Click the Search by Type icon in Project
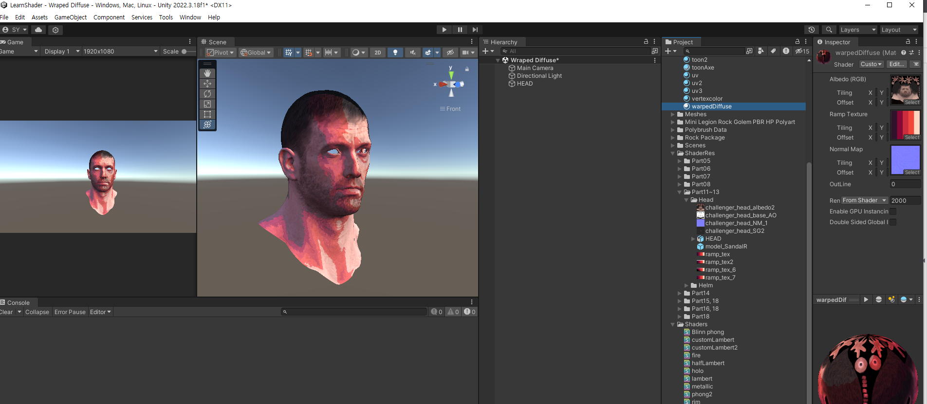This screenshot has height=404, width=927. click(x=761, y=51)
